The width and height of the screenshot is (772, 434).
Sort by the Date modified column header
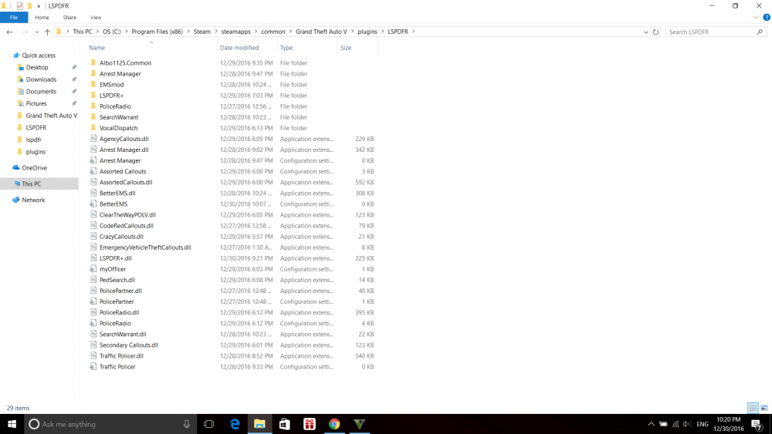tap(239, 48)
